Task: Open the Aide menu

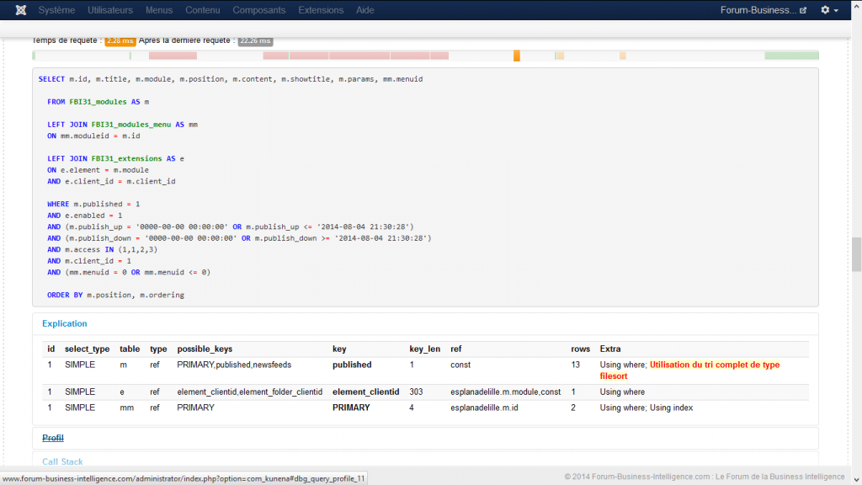Action: tap(365, 10)
